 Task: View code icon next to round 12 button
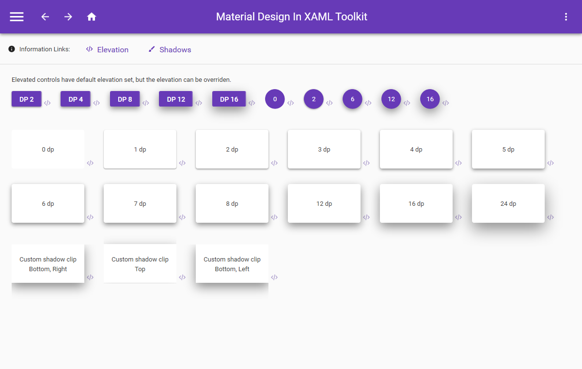tap(407, 103)
